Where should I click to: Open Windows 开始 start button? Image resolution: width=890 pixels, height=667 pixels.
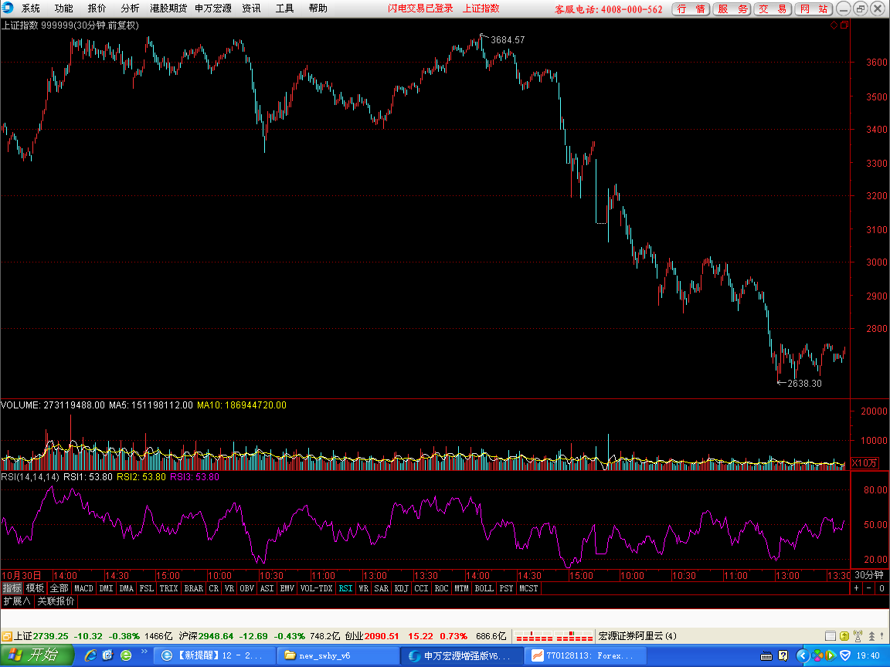(37, 655)
